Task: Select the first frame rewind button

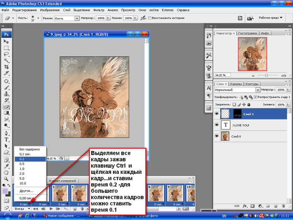Action: click(x=36, y=209)
